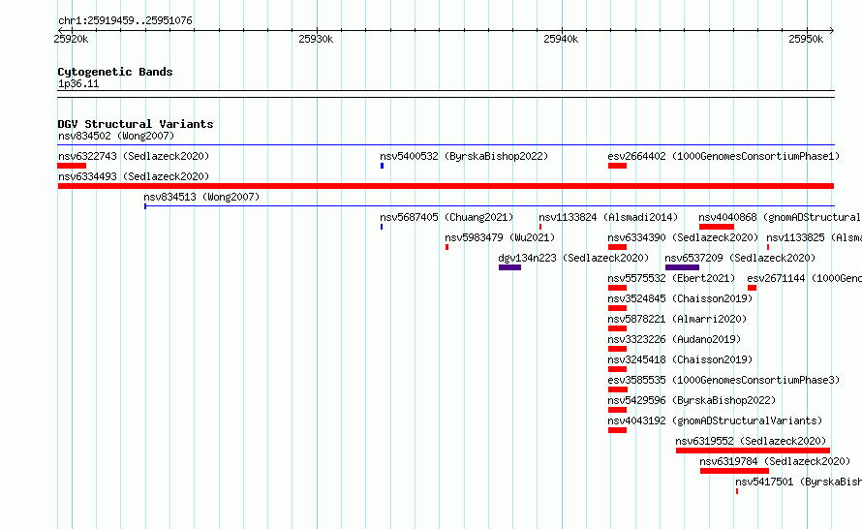Click the nsv5429596 (ByrskaBishop2022) label
The width and height of the screenshot is (862, 529).
pyautogui.click(x=692, y=400)
